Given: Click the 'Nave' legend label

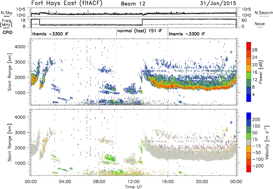Looking at the screenshot, I should 260,24.
